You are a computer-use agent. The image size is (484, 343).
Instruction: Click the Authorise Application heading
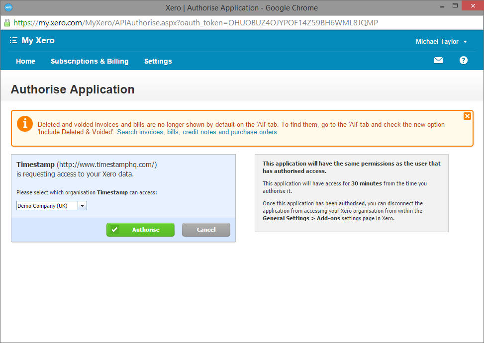[73, 89]
